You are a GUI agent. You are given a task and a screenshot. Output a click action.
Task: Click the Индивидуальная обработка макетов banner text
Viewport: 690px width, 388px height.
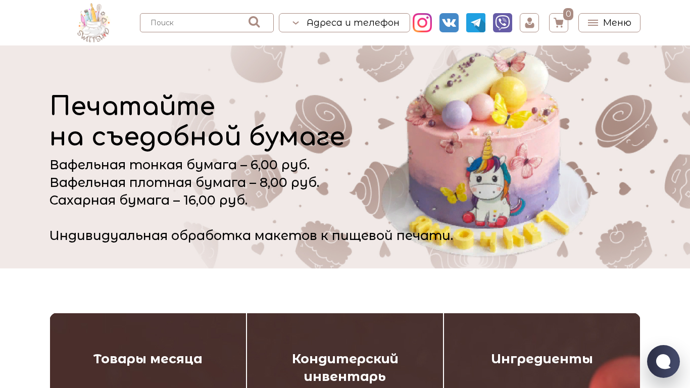point(251,235)
